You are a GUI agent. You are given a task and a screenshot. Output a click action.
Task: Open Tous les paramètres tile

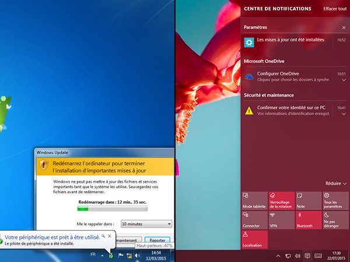point(335,200)
